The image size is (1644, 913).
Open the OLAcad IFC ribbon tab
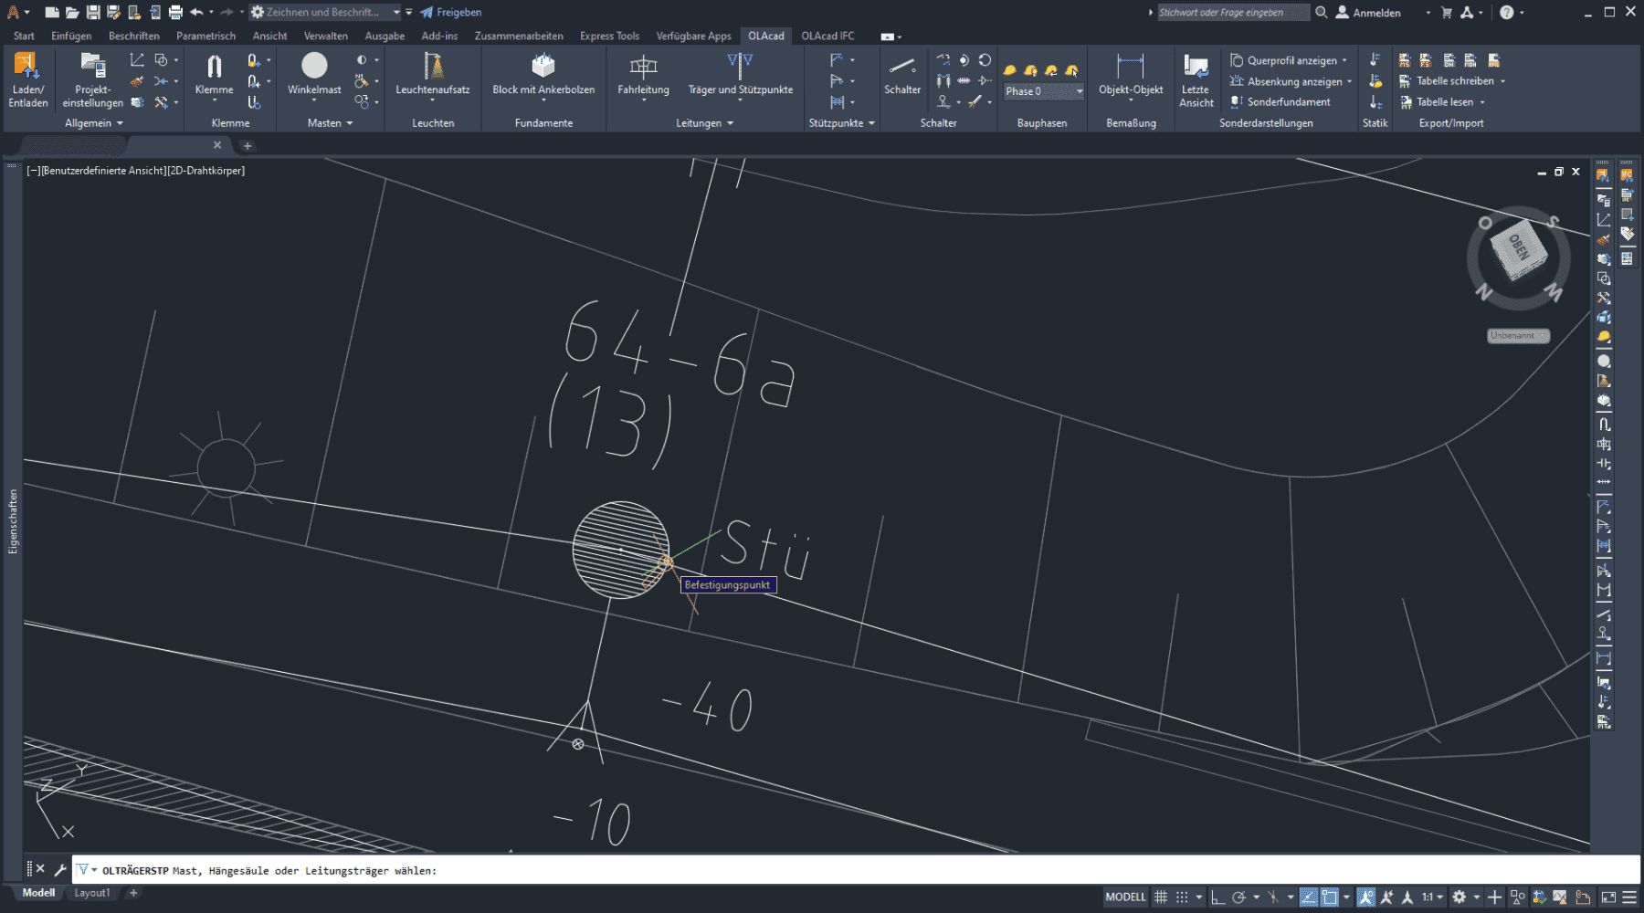click(827, 37)
